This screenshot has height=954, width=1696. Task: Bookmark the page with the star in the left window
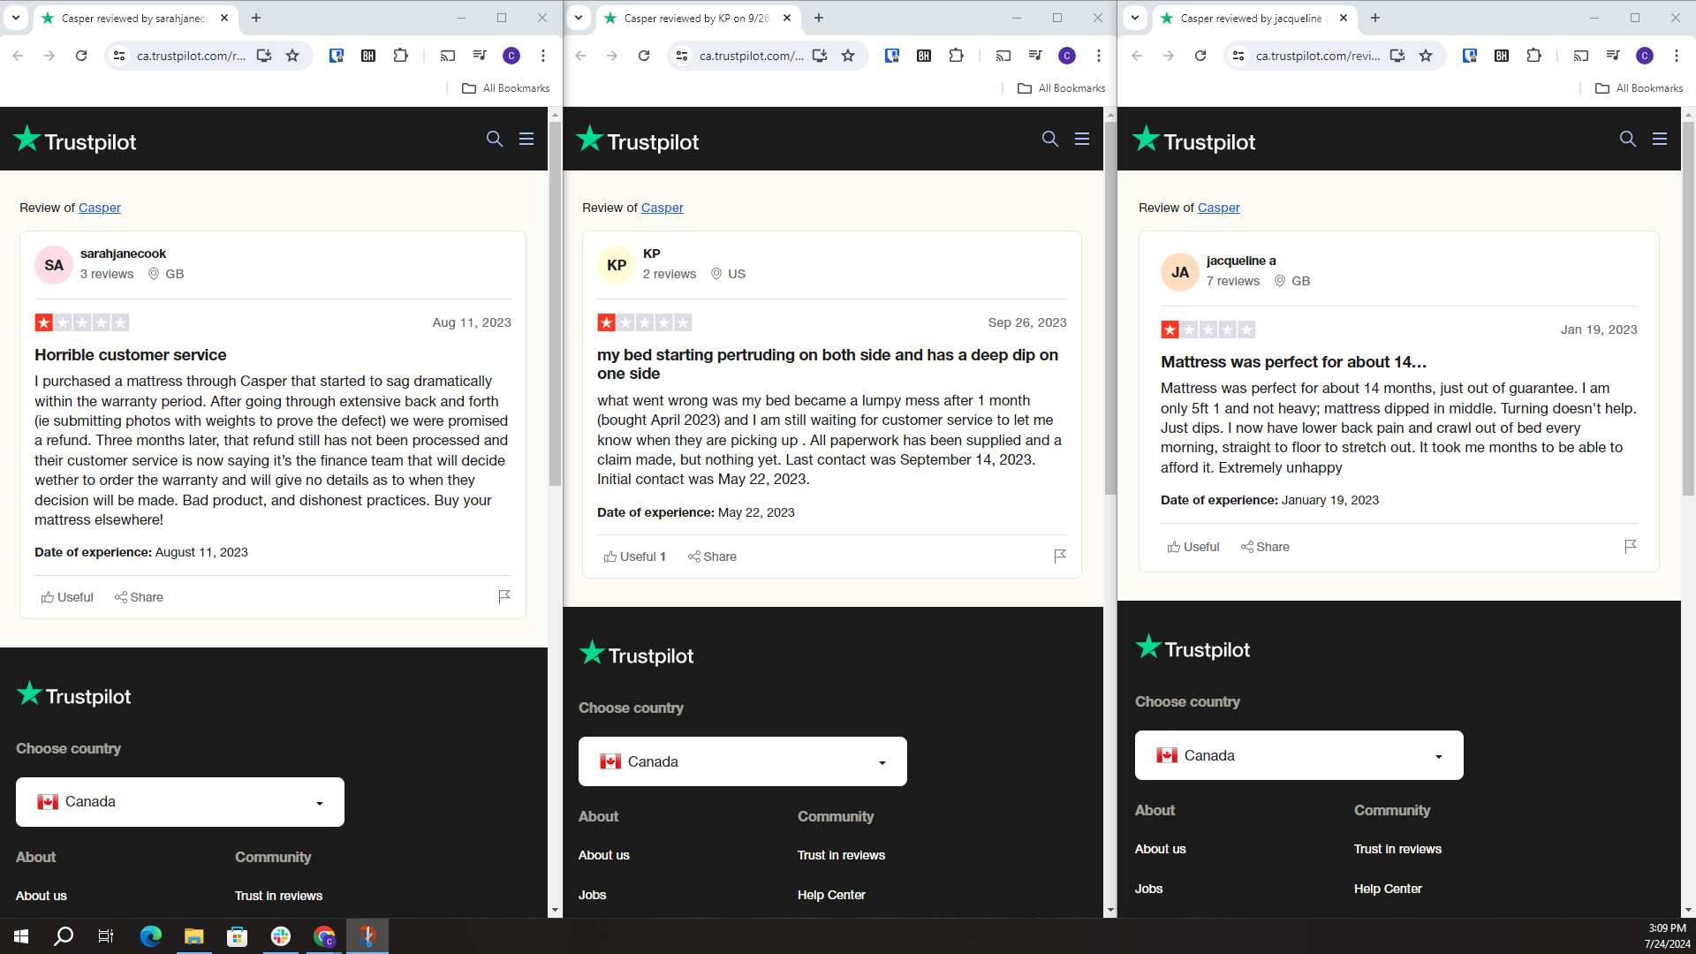(x=292, y=56)
